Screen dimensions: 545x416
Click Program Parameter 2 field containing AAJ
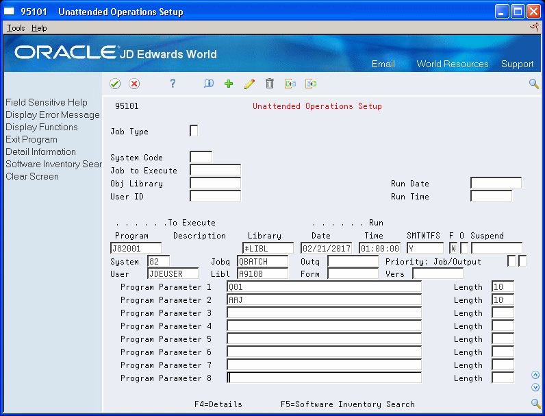pos(324,299)
